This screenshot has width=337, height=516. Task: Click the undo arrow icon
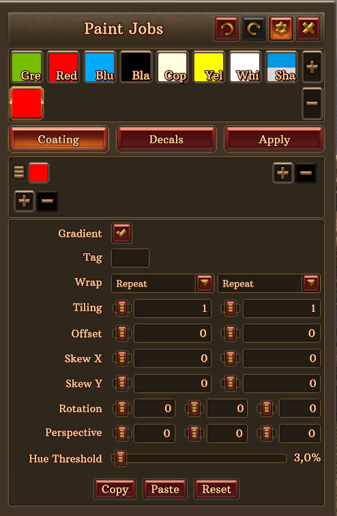(x=226, y=29)
